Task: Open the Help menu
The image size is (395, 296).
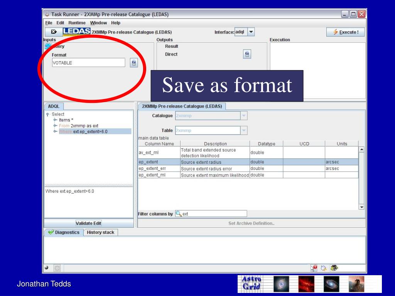Action: [116, 23]
